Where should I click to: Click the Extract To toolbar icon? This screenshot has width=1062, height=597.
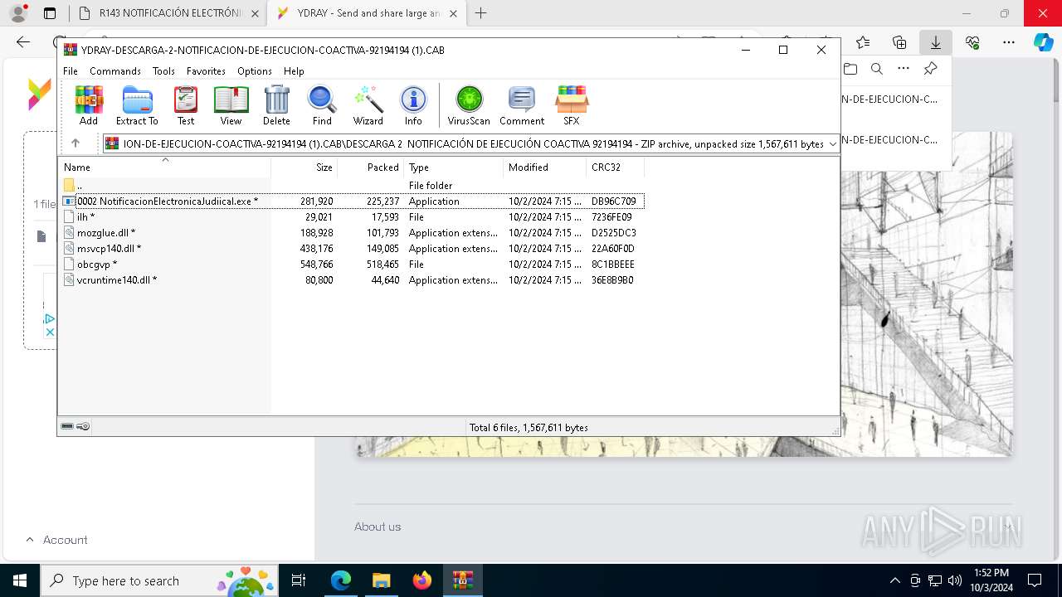[137, 105]
